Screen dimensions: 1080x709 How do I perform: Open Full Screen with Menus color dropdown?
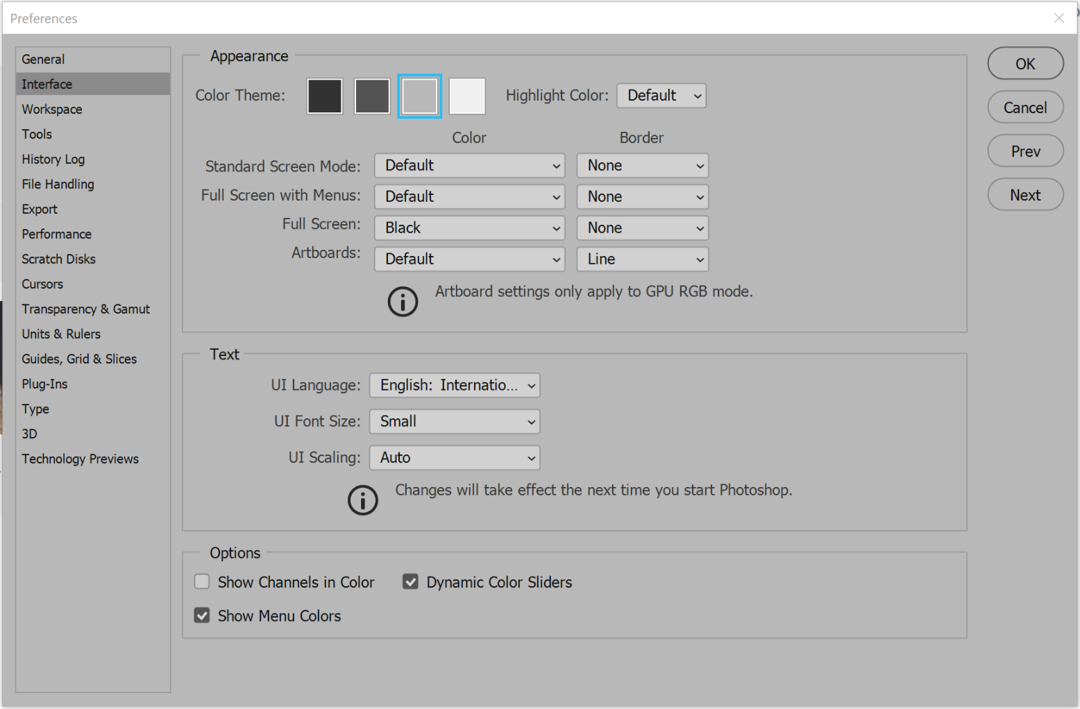pos(470,197)
